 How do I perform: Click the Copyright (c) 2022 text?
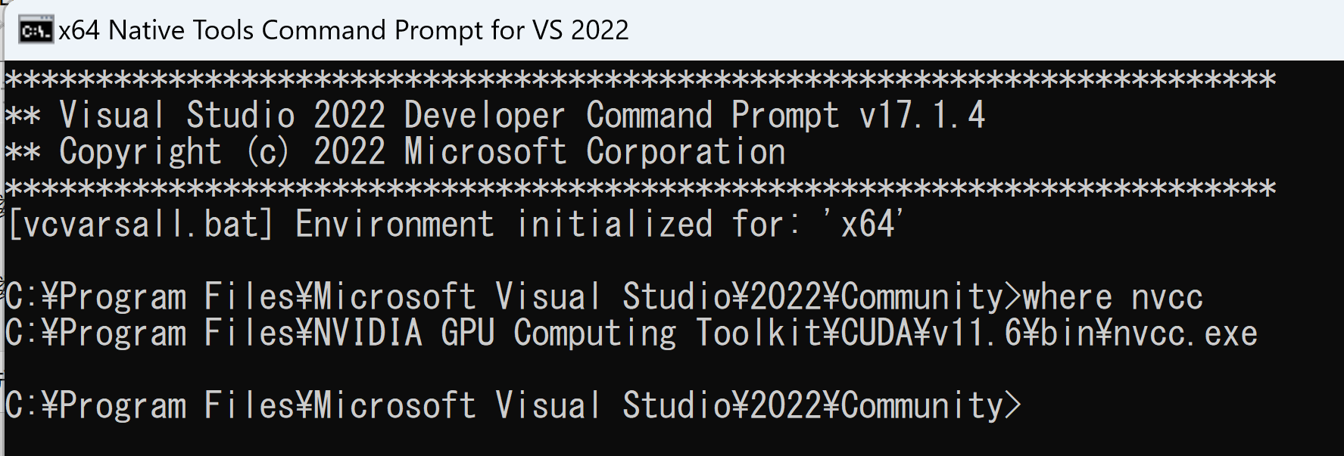pyautogui.click(x=223, y=152)
